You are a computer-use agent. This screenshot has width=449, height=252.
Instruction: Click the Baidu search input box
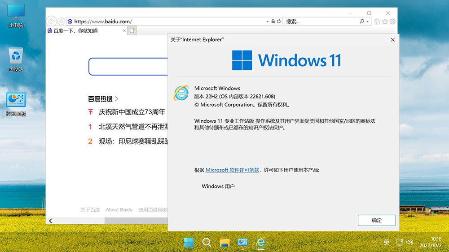(128, 67)
